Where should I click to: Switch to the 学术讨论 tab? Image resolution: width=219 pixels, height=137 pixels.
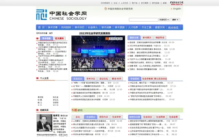(x=91, y=79)
